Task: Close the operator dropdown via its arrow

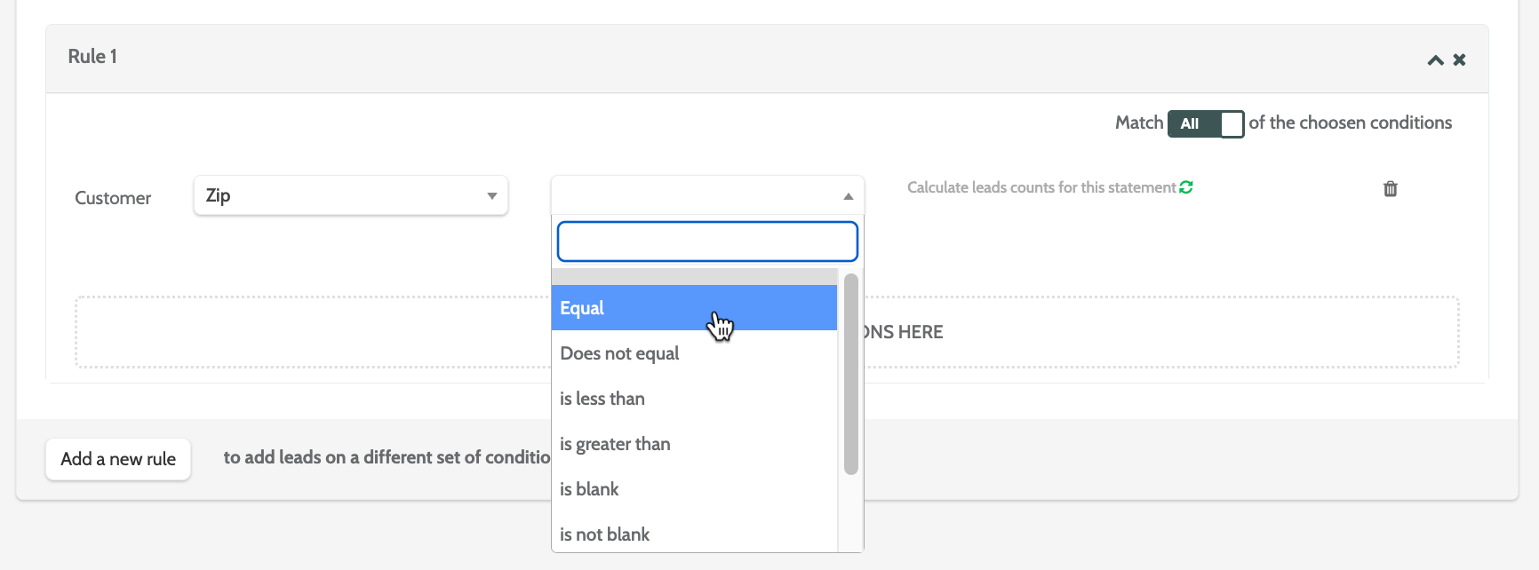Action: 848,196
